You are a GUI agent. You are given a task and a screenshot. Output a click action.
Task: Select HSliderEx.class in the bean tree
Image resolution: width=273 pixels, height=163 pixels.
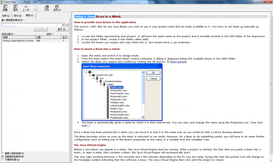click(117, 102)
